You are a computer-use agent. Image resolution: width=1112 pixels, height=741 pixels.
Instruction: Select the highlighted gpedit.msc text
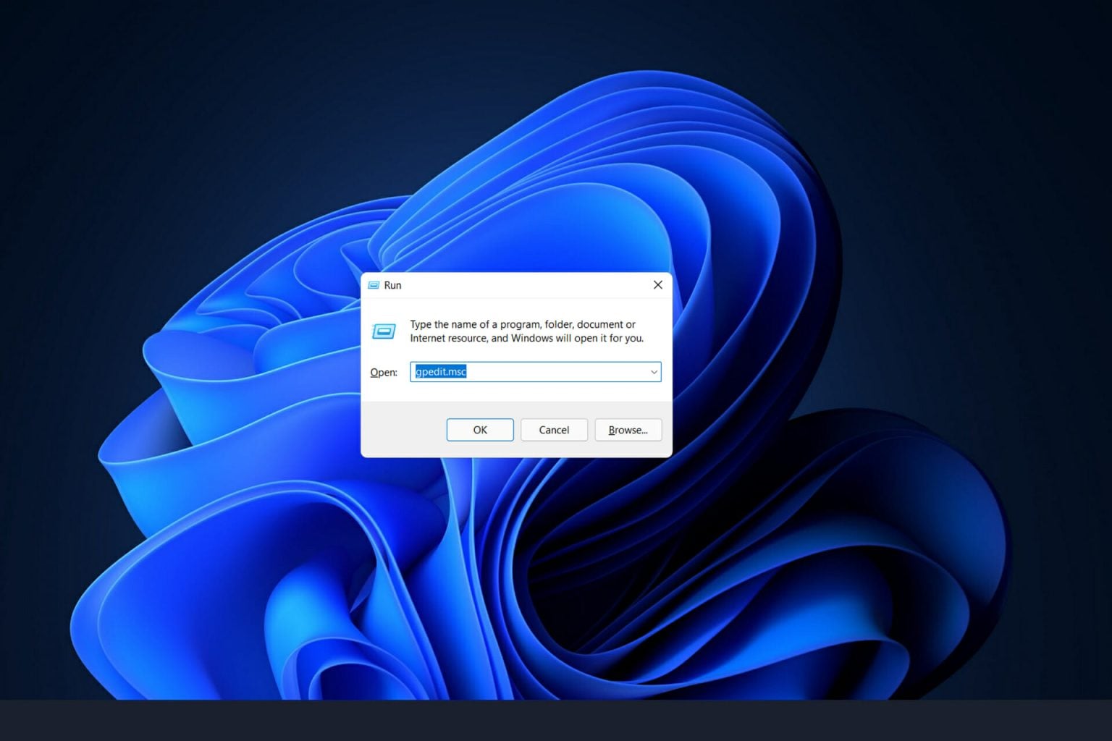(439, 371)
